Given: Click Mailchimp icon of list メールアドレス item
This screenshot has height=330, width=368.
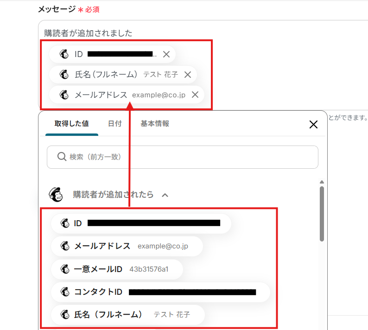Looking at the screenshot, I should (65, 246).
